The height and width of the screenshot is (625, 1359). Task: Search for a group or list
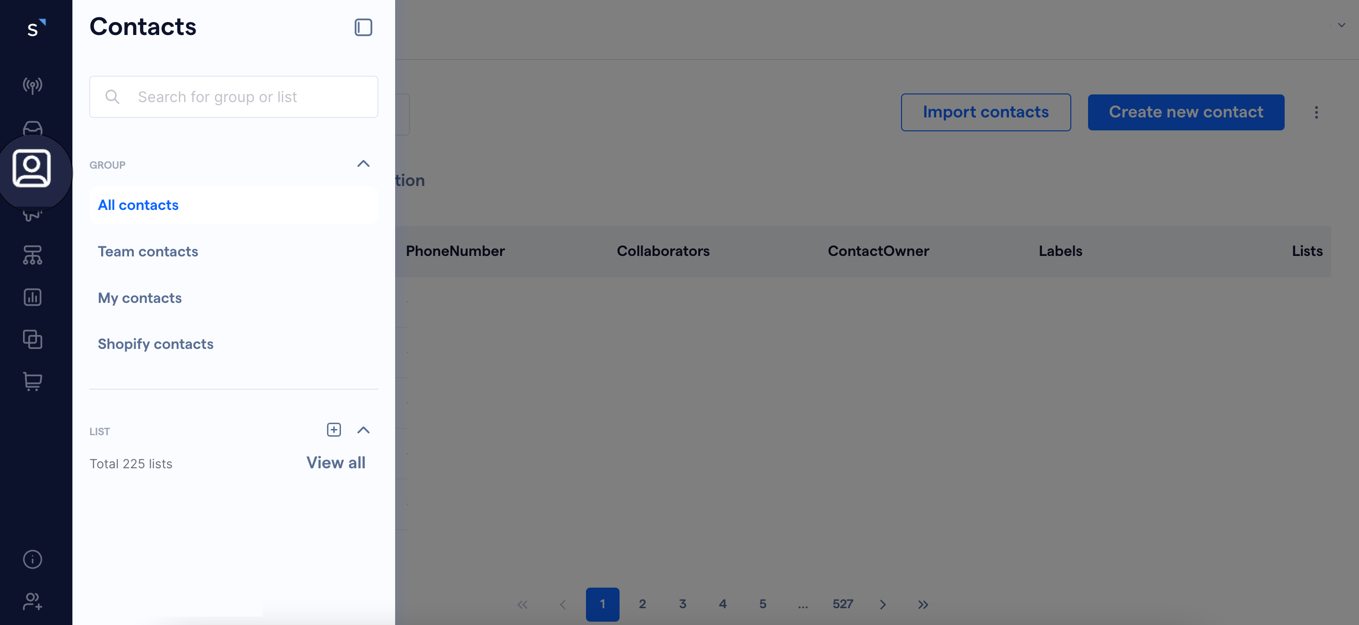click(x=233, y=96)
